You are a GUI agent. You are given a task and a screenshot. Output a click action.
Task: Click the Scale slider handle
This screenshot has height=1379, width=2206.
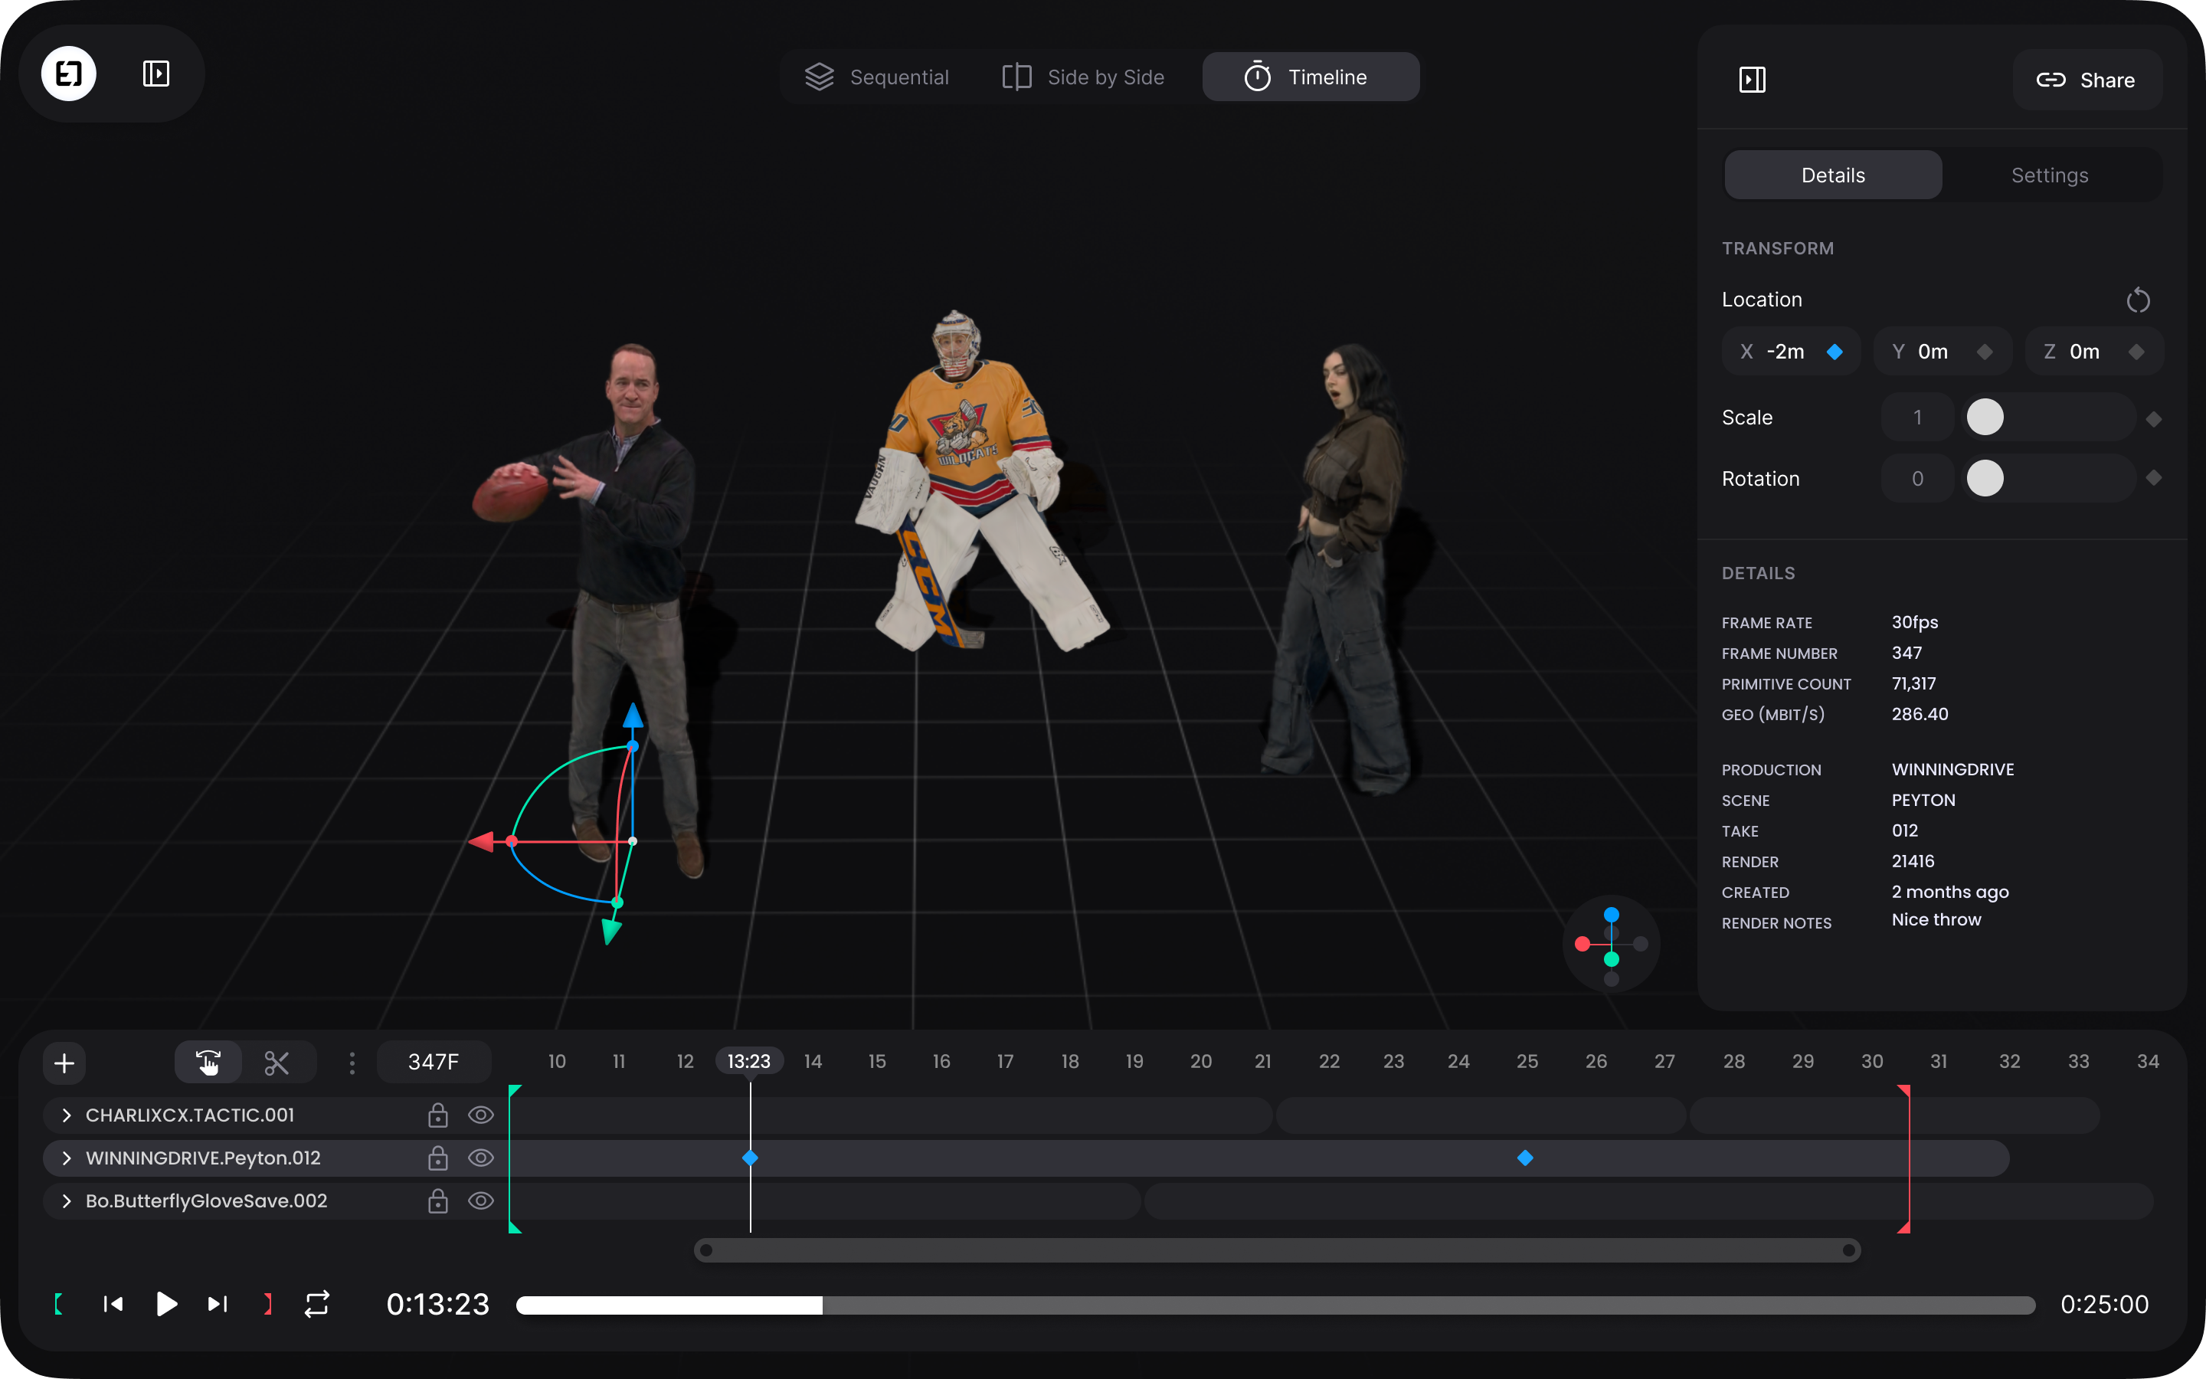[x=1985, y=418]
